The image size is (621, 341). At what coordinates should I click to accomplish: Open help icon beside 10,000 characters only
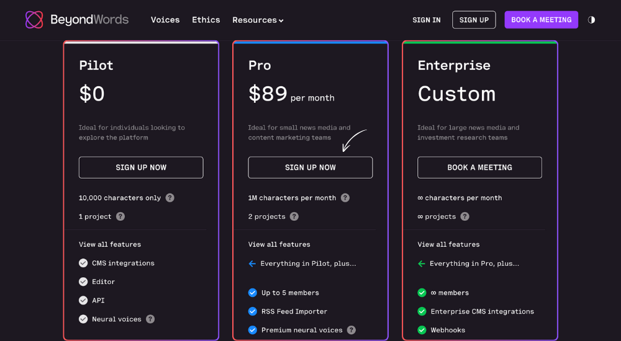170,198
